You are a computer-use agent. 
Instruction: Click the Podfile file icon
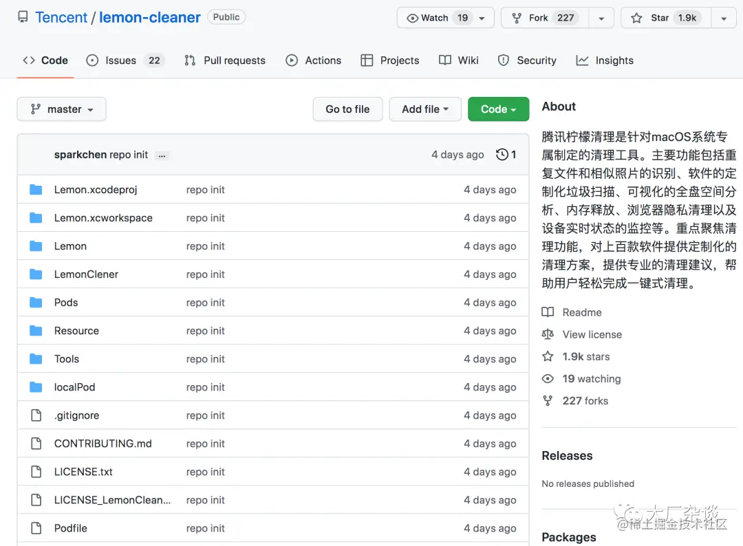[36, 528]
